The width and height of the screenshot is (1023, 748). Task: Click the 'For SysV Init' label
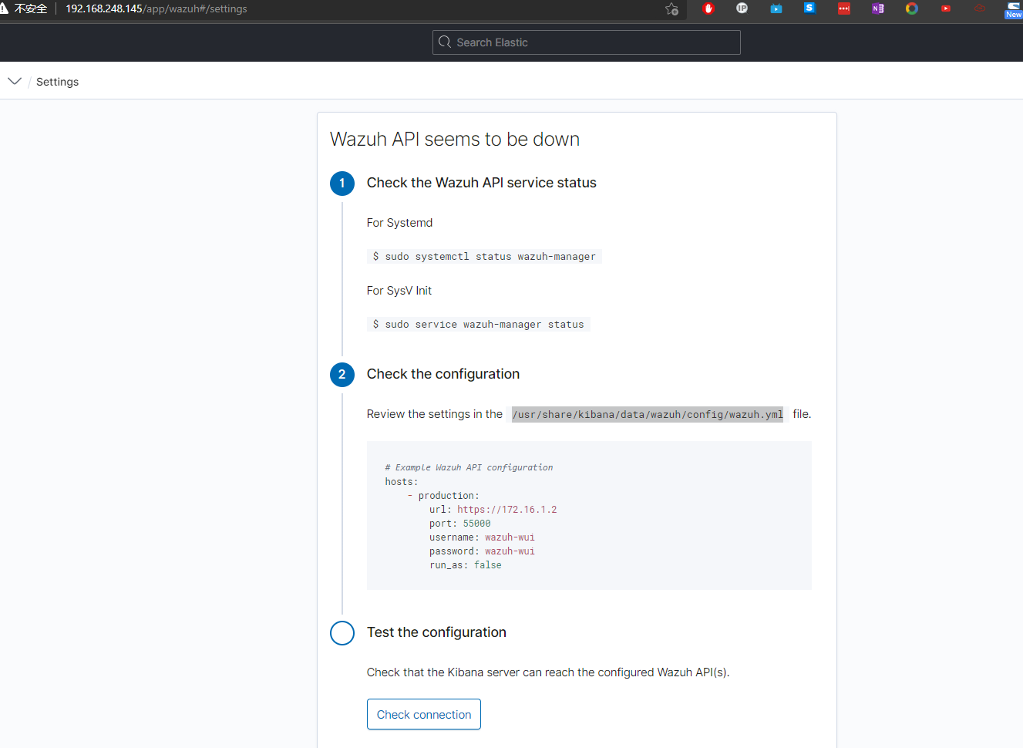(399, 291)
